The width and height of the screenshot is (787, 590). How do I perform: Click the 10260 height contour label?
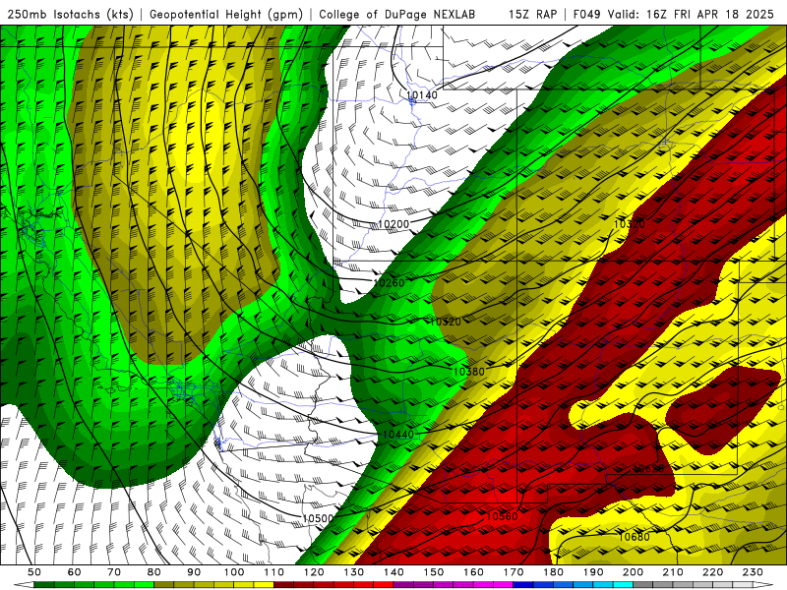coord(389,283)
